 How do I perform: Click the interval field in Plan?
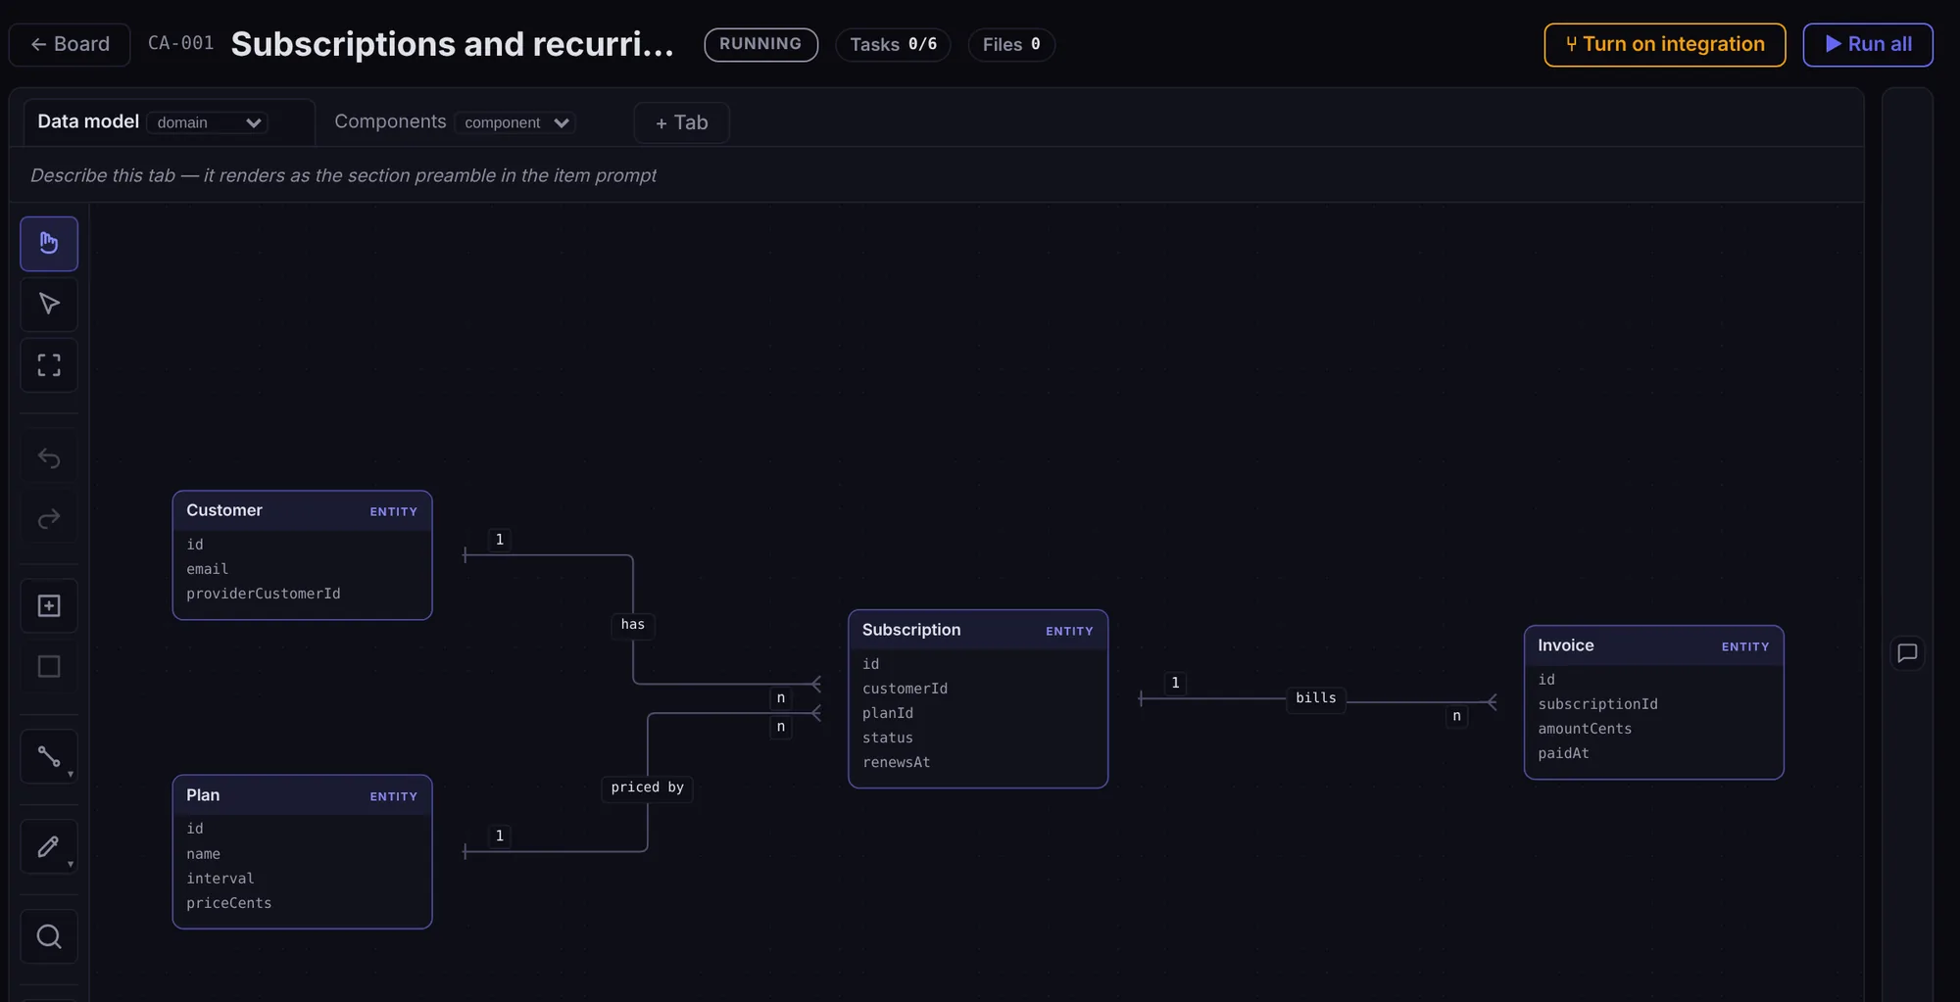pos(220,879)
